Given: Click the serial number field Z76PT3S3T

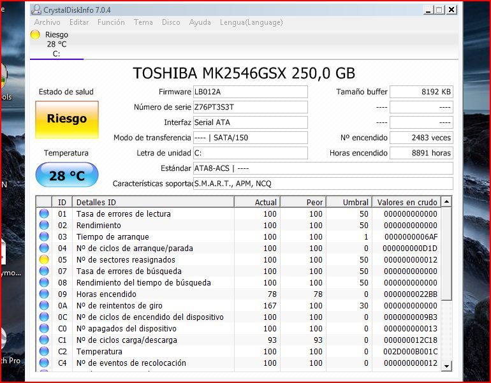Looking at the screenshot, I should click(250, 107).
